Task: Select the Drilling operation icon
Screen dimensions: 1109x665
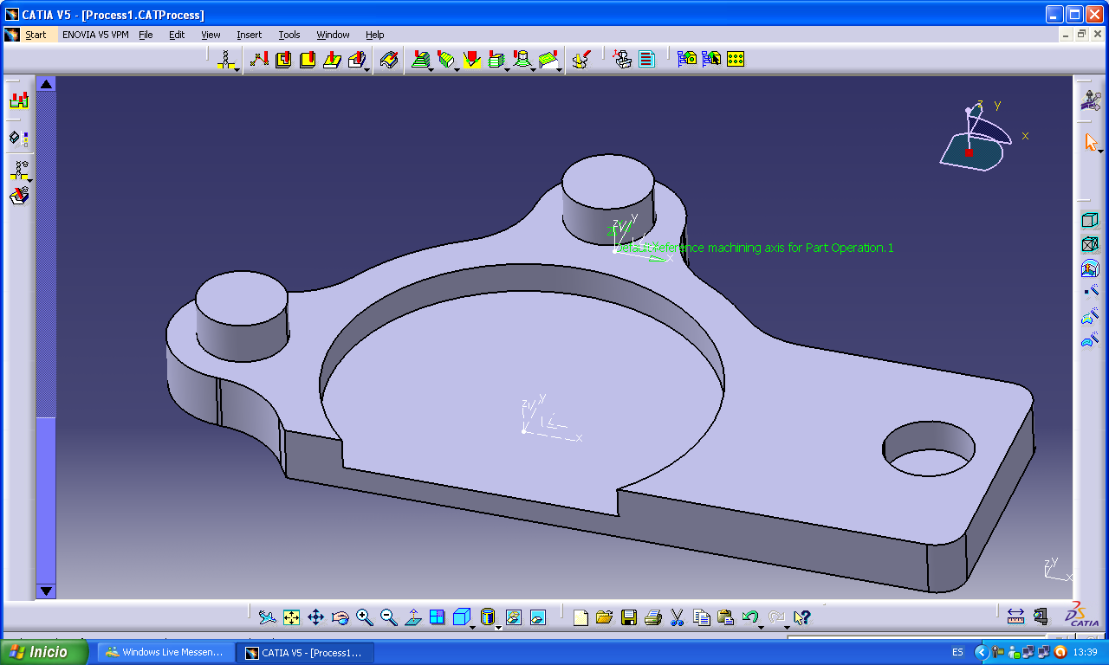Action: point(226,59)
